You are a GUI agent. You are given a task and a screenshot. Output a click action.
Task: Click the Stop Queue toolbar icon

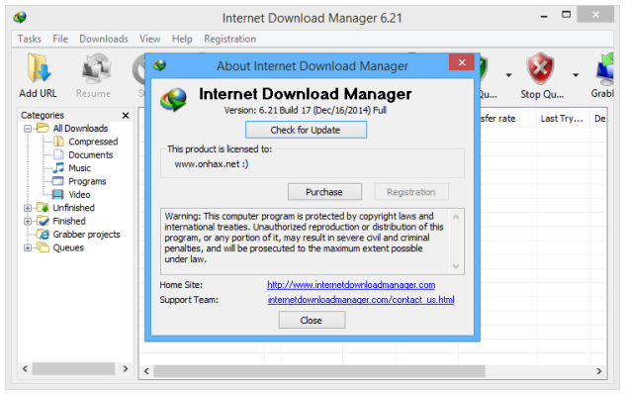[x=540, y=68]
